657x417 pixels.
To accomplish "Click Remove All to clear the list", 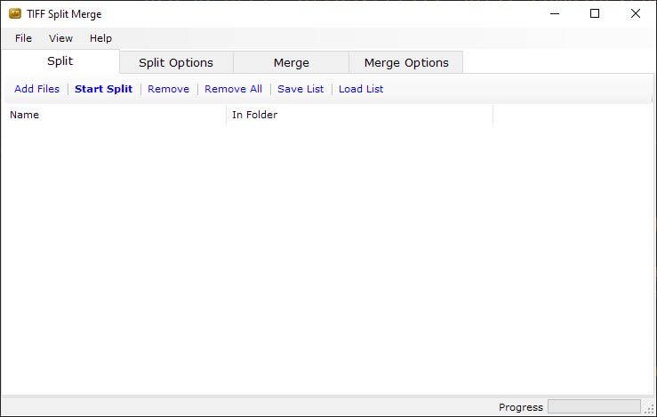I will (x=234, y=89).
